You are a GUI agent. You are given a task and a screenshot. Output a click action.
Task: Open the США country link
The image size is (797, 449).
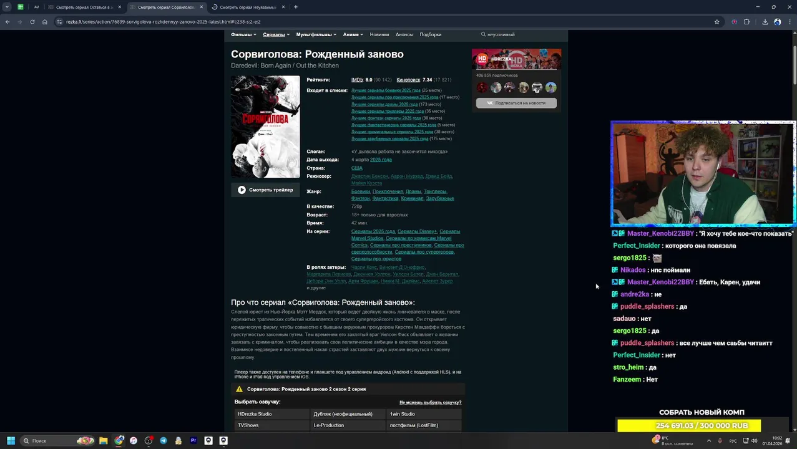[357, 168]
